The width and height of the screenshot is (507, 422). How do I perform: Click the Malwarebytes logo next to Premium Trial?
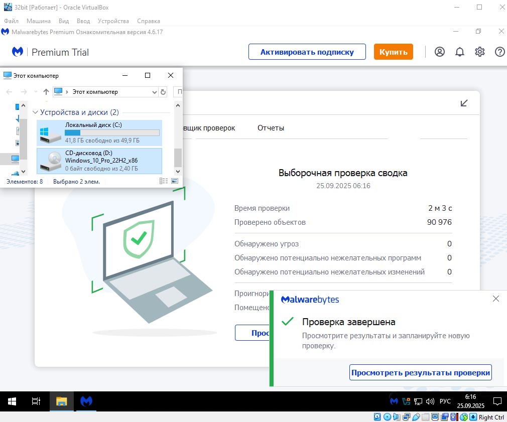coord(18,52)
